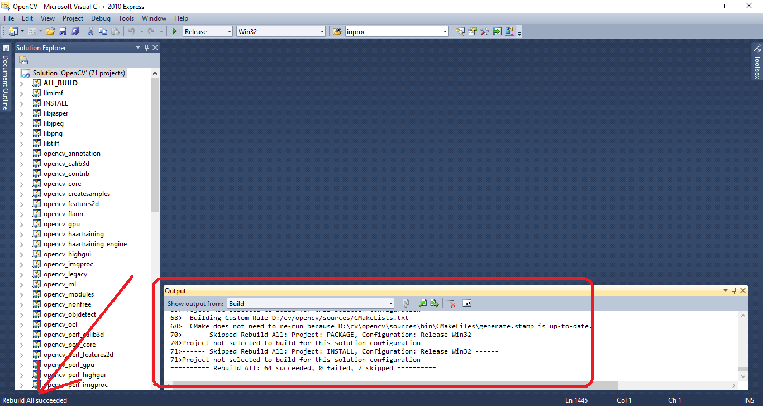Open the Toolbox side tab

tap(757, 62)
